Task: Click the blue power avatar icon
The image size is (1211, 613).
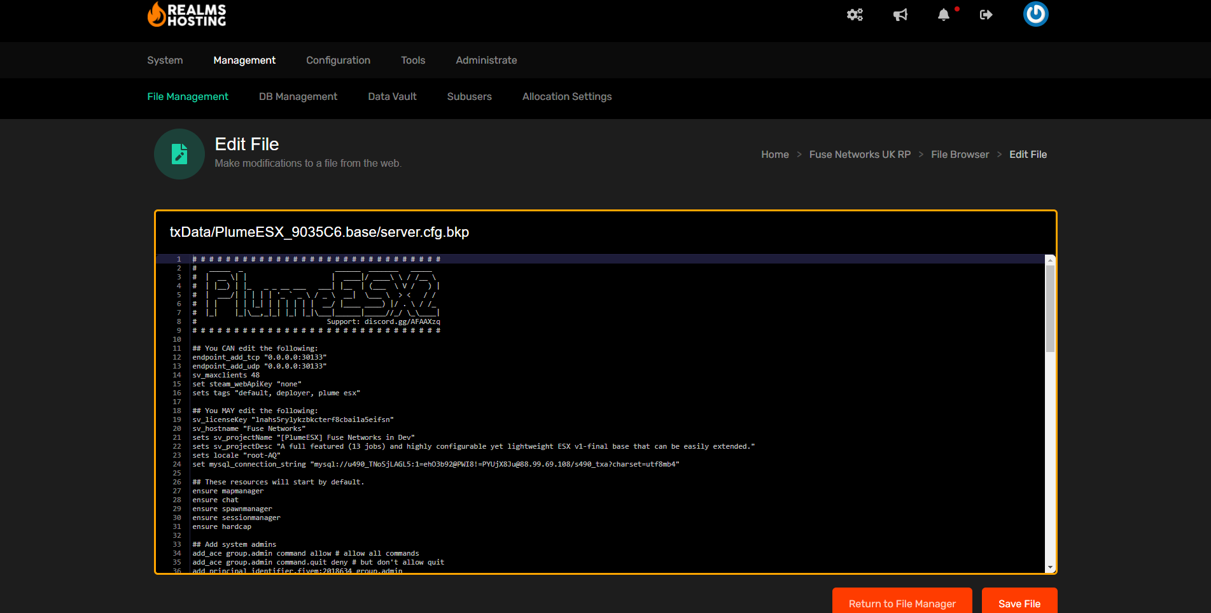Action: (1035, 14)
